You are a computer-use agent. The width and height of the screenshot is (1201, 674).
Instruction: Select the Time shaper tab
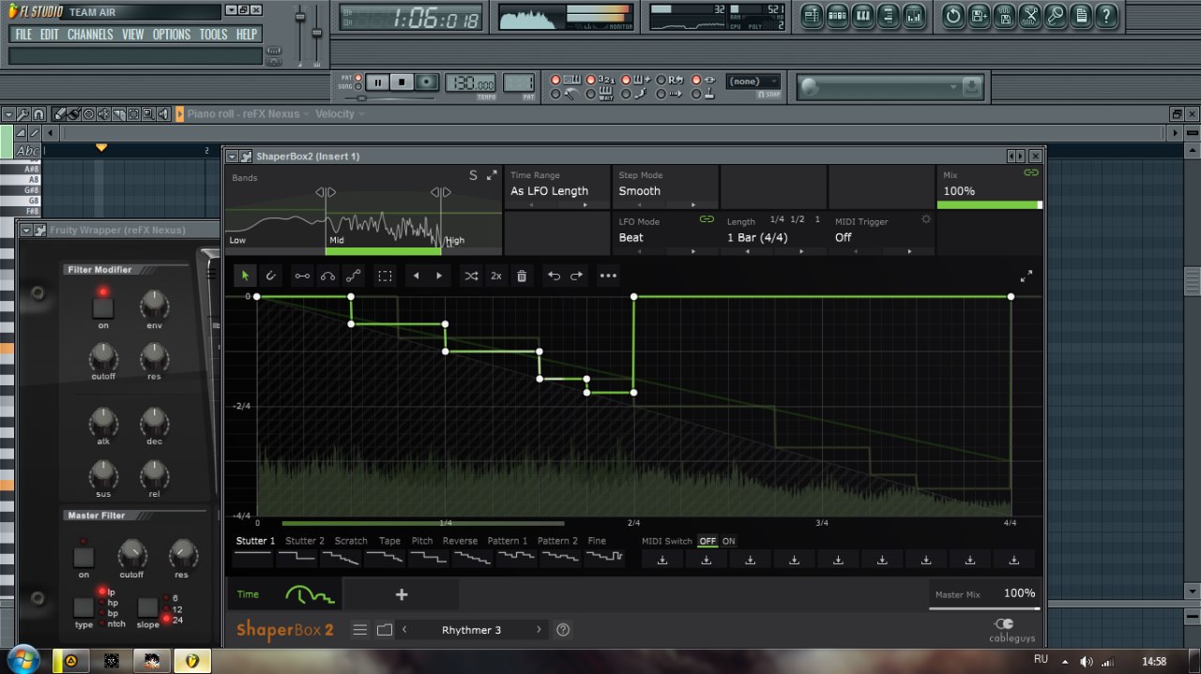pos(285,594)
